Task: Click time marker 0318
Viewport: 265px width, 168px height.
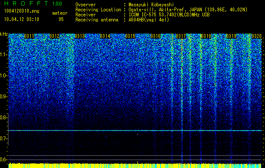Action: 206,36
